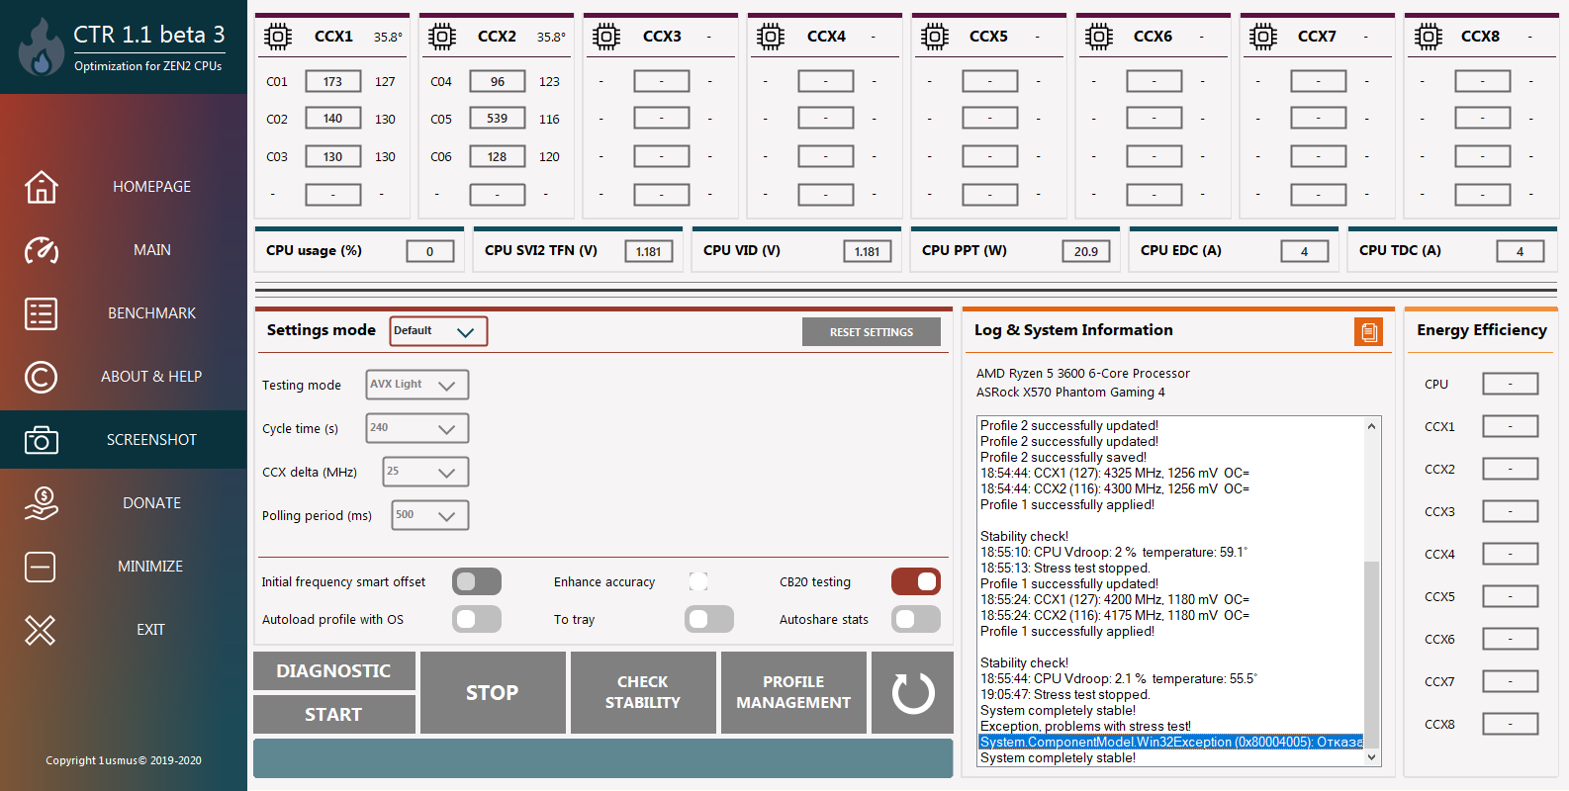This screenshot has width=1569, height=791.
Task: Click the house icon for Homepage
Action: (x=41, y=186)
